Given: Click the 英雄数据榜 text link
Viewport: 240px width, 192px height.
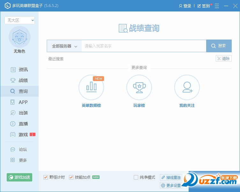Looking at the screenshot, I should point(91,106).
